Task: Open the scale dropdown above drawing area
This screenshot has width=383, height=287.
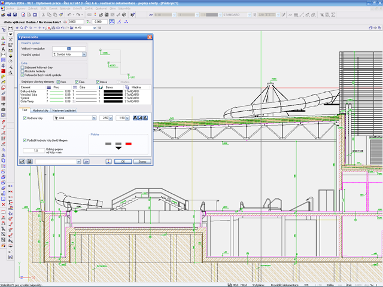Action: (x=95, y=28)
